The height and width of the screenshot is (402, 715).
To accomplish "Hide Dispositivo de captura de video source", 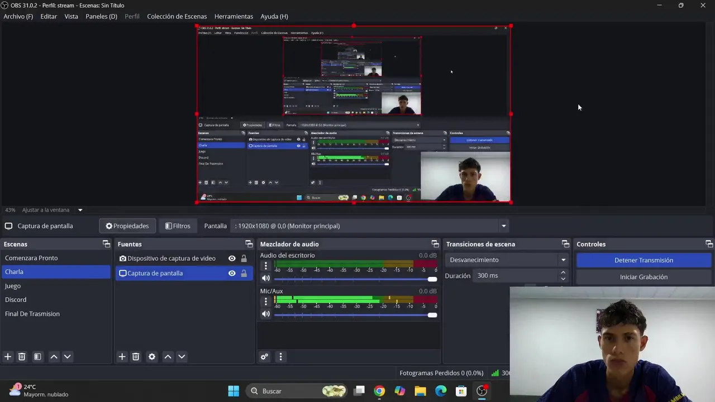I will click(232, 259).
